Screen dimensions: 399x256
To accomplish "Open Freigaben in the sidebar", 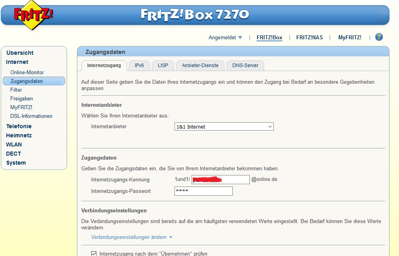I will click(x=21, y=98).
